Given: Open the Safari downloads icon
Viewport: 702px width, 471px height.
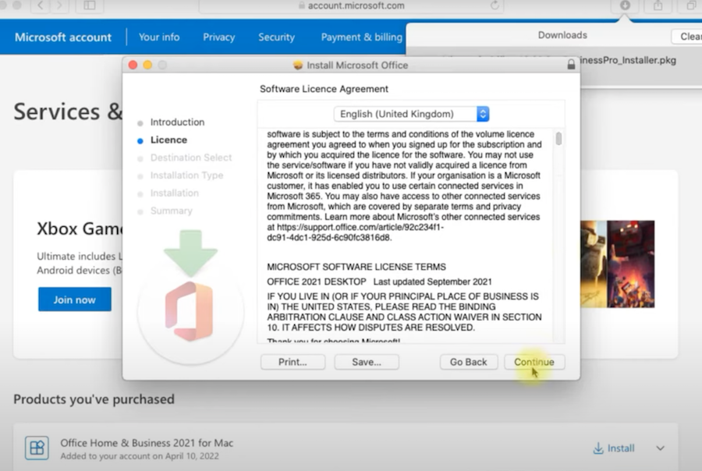Looking at the screenshot, I should [625, 5].
